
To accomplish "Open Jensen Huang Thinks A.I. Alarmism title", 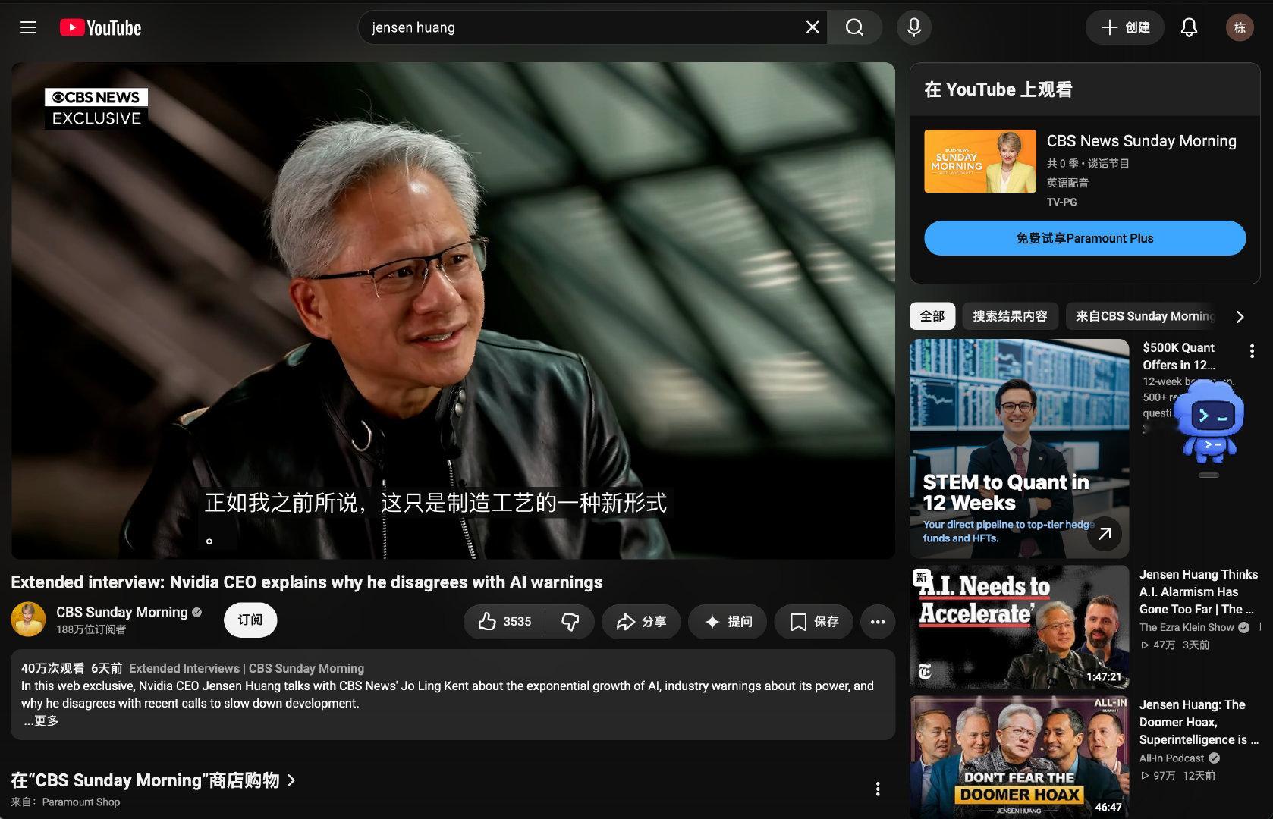I will [x=1199, y=591].
